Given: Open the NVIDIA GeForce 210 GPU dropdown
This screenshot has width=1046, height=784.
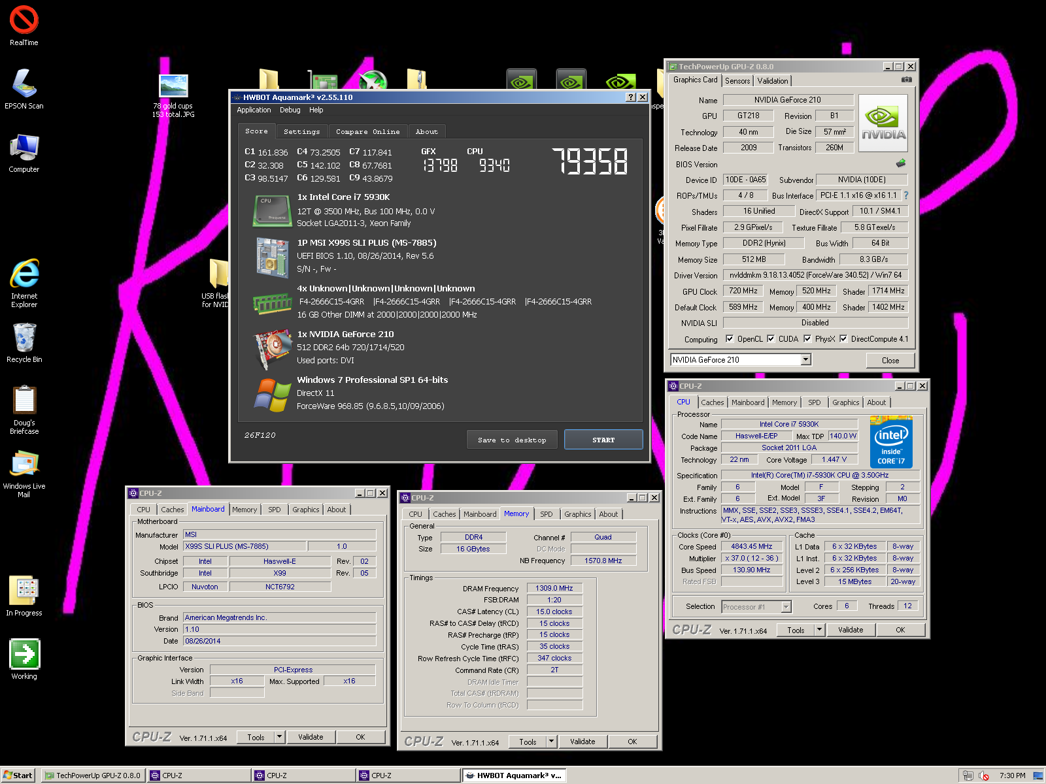Looking at the screenshot, I should pyautogui.click(x=805, y=359).
